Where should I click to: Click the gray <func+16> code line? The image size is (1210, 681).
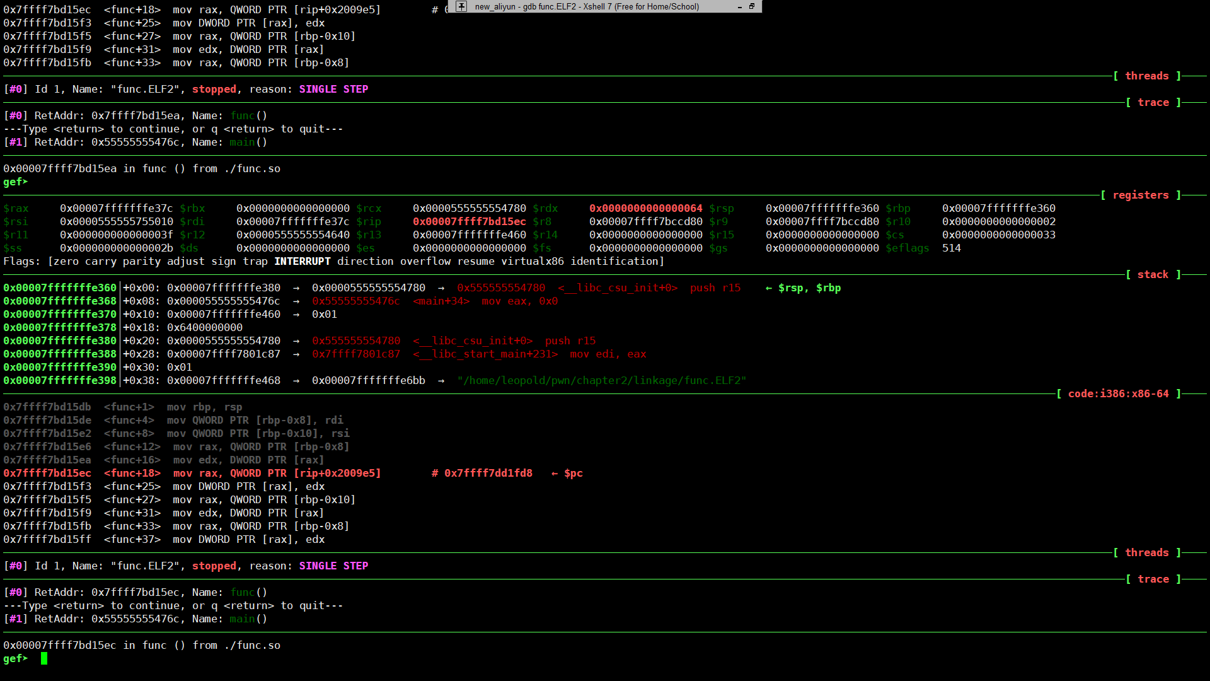click(x=164, y=460)
